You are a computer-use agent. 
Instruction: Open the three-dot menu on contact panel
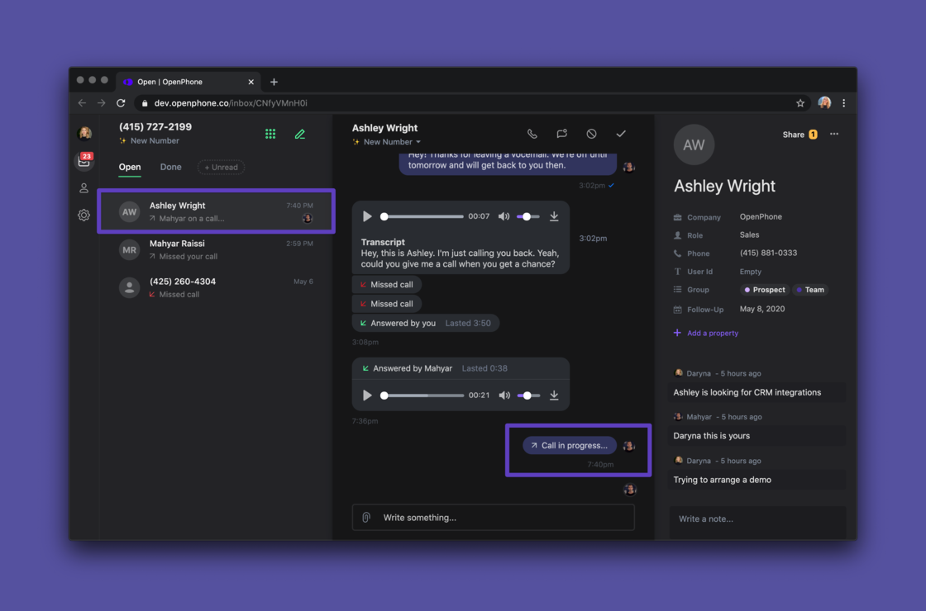(834, 134)
